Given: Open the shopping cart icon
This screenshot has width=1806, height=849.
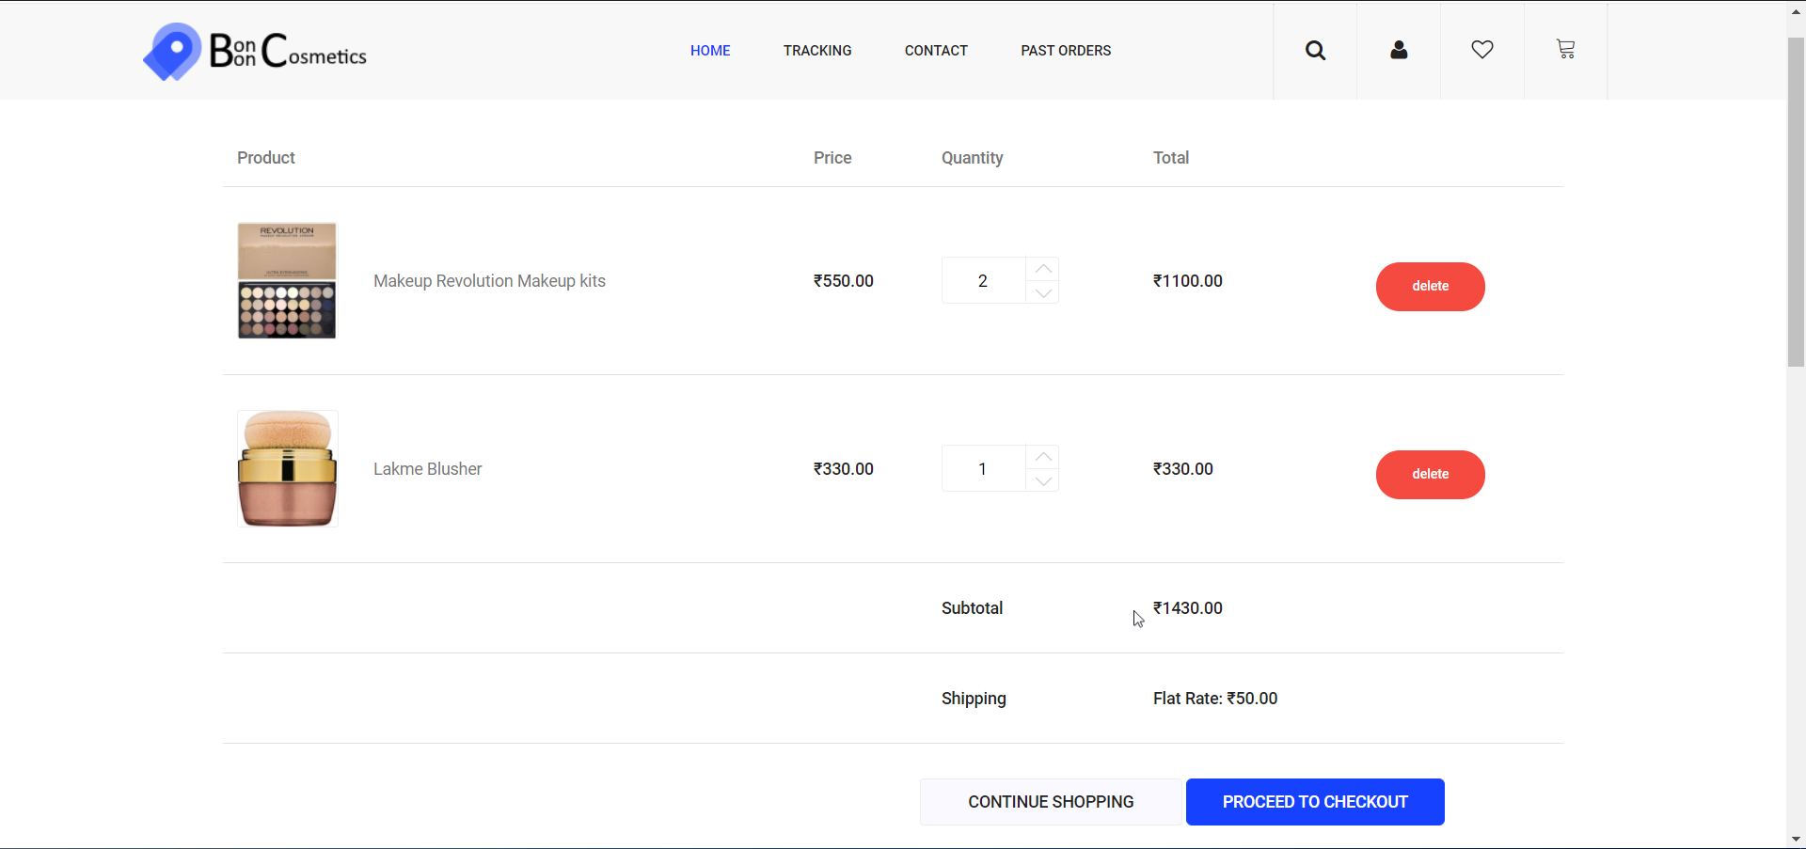Looking at the screenshot, I should click(1565, 49).
